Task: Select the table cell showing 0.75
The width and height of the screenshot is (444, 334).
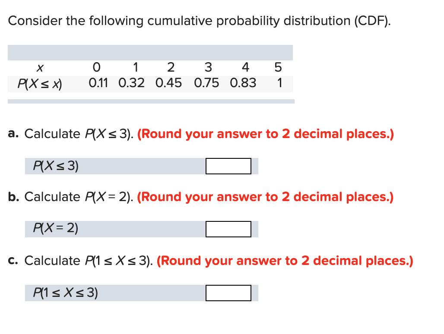Action: (207, 83)
